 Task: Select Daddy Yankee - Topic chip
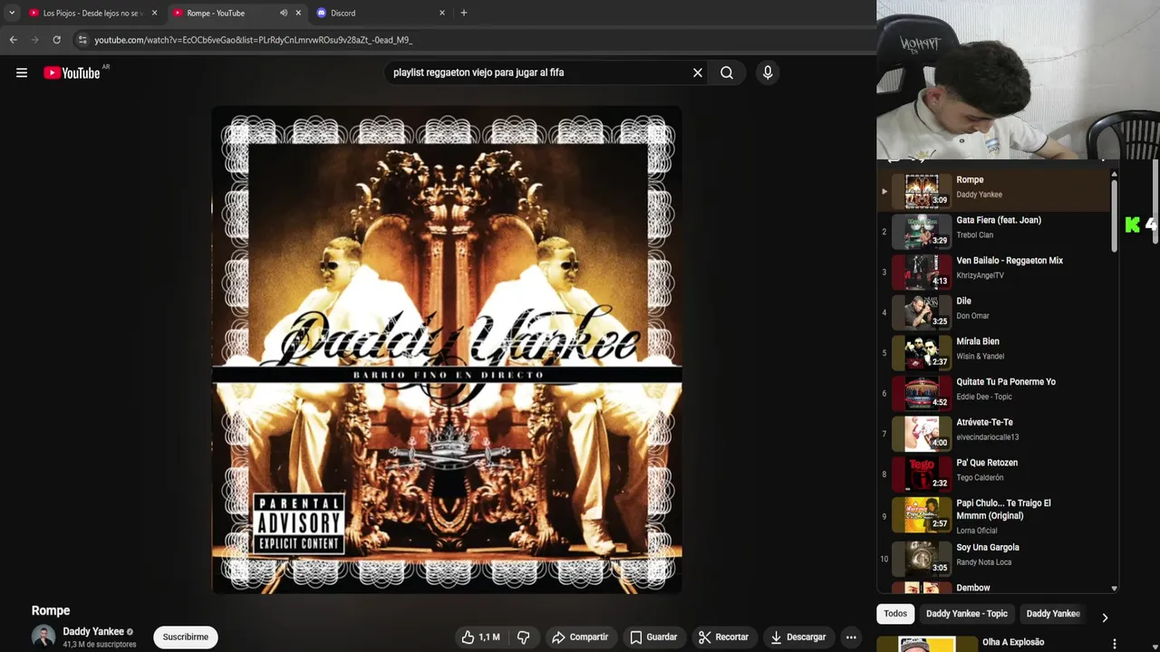point(966,614)
